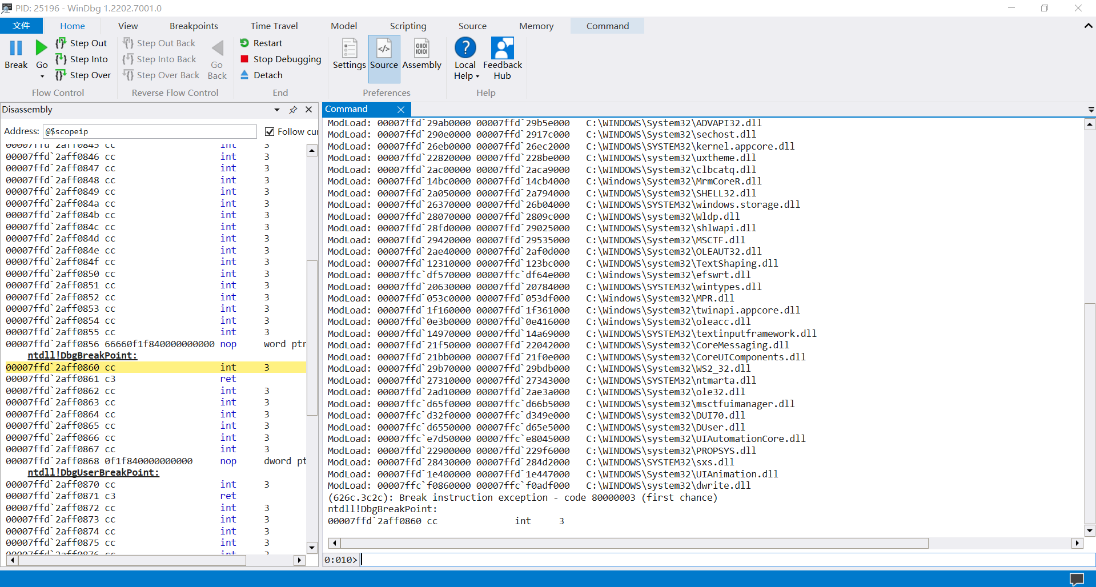Click Stop Debugging red square
The image size is (1096, 587).
(244, 59)
